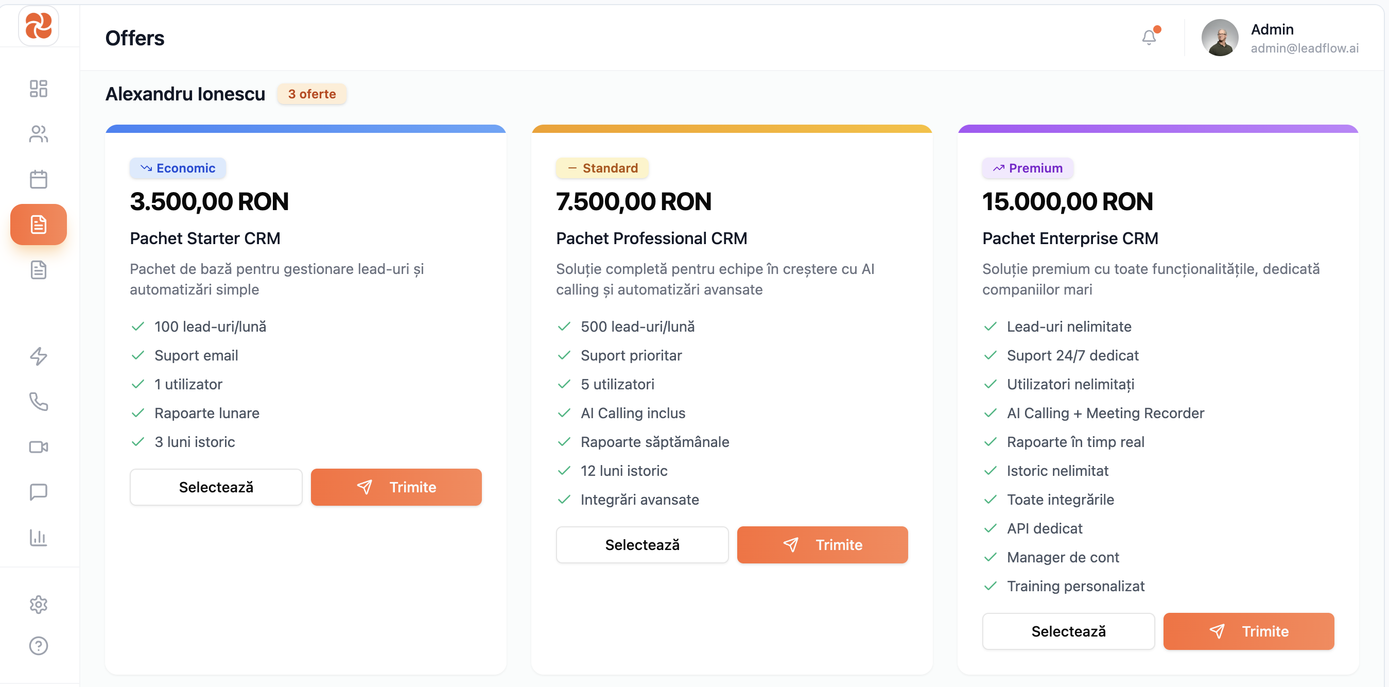
Task: Open the Dashboard grid icon in sidebar
Action: pyautogui.click(x=38, y=89)
